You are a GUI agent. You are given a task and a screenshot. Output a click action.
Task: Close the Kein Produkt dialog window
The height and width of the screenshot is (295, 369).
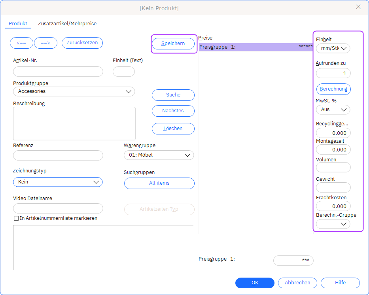pos(358,7)
